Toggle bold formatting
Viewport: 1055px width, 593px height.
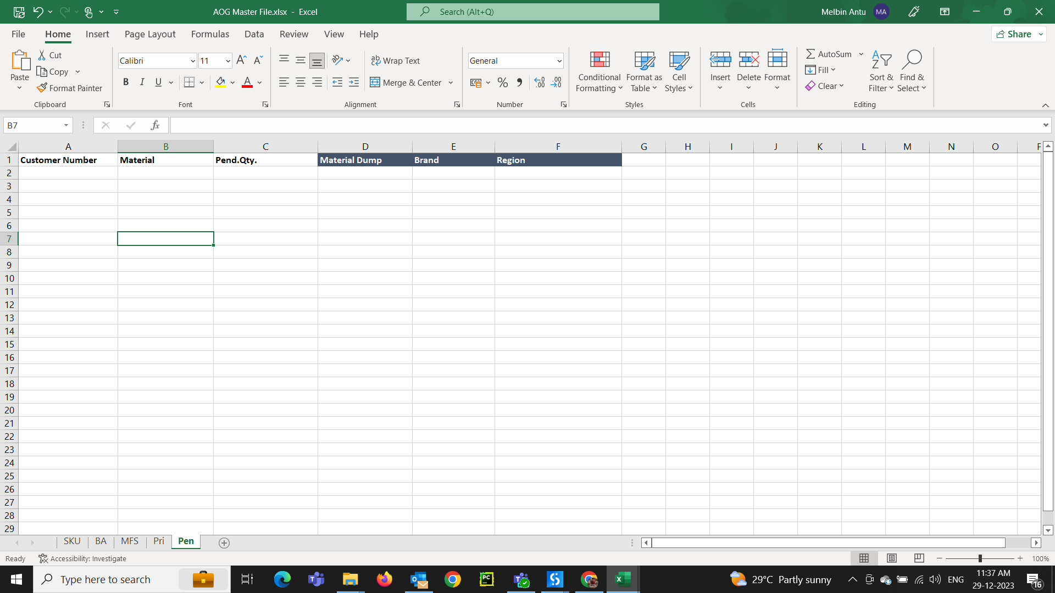pyautogui.click(x=126, y=82)
